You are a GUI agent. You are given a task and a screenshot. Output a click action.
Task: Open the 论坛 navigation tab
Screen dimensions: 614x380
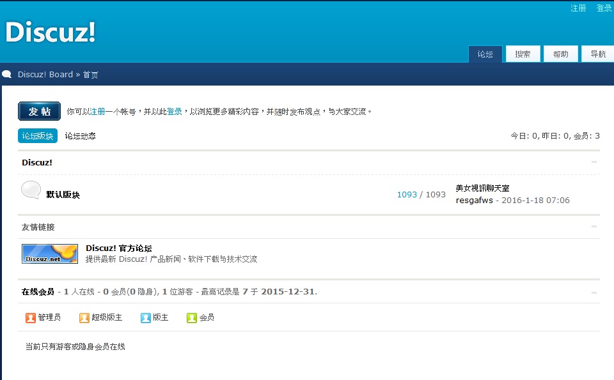tap(485, 54)
